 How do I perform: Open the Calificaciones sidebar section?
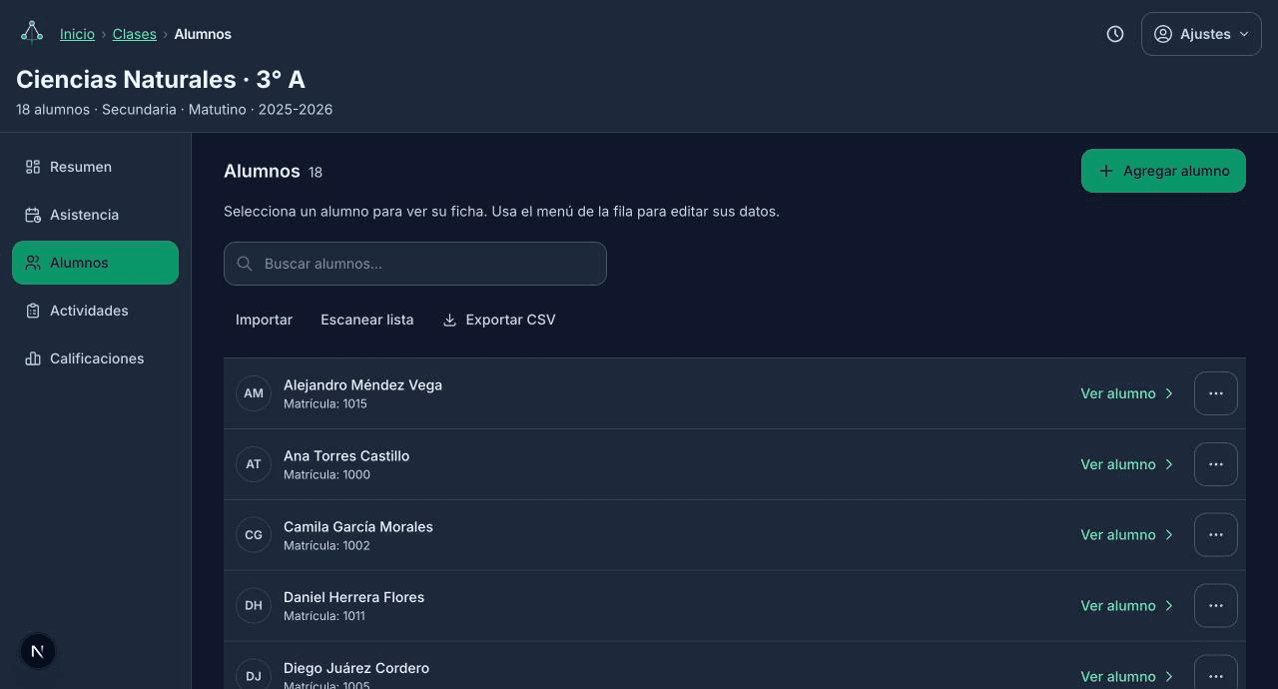(95, 358)
